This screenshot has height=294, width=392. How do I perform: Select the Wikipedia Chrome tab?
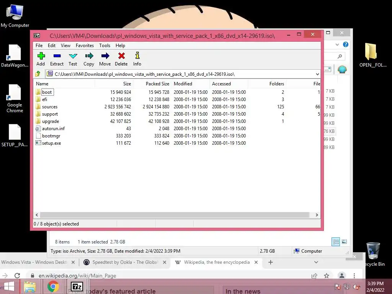[x=217, y=262]
